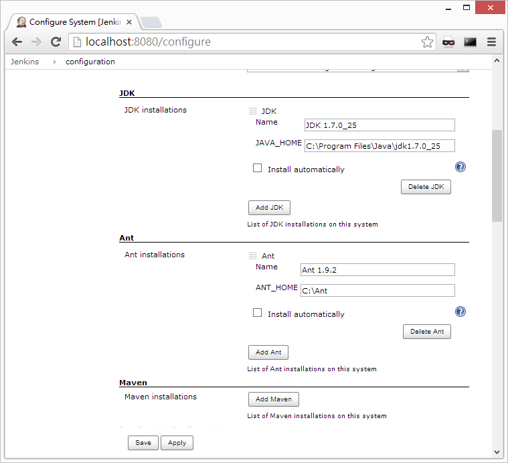
Task: Expand the Jenkins breadcrumb arrow
Action: (x=54, y=62)
